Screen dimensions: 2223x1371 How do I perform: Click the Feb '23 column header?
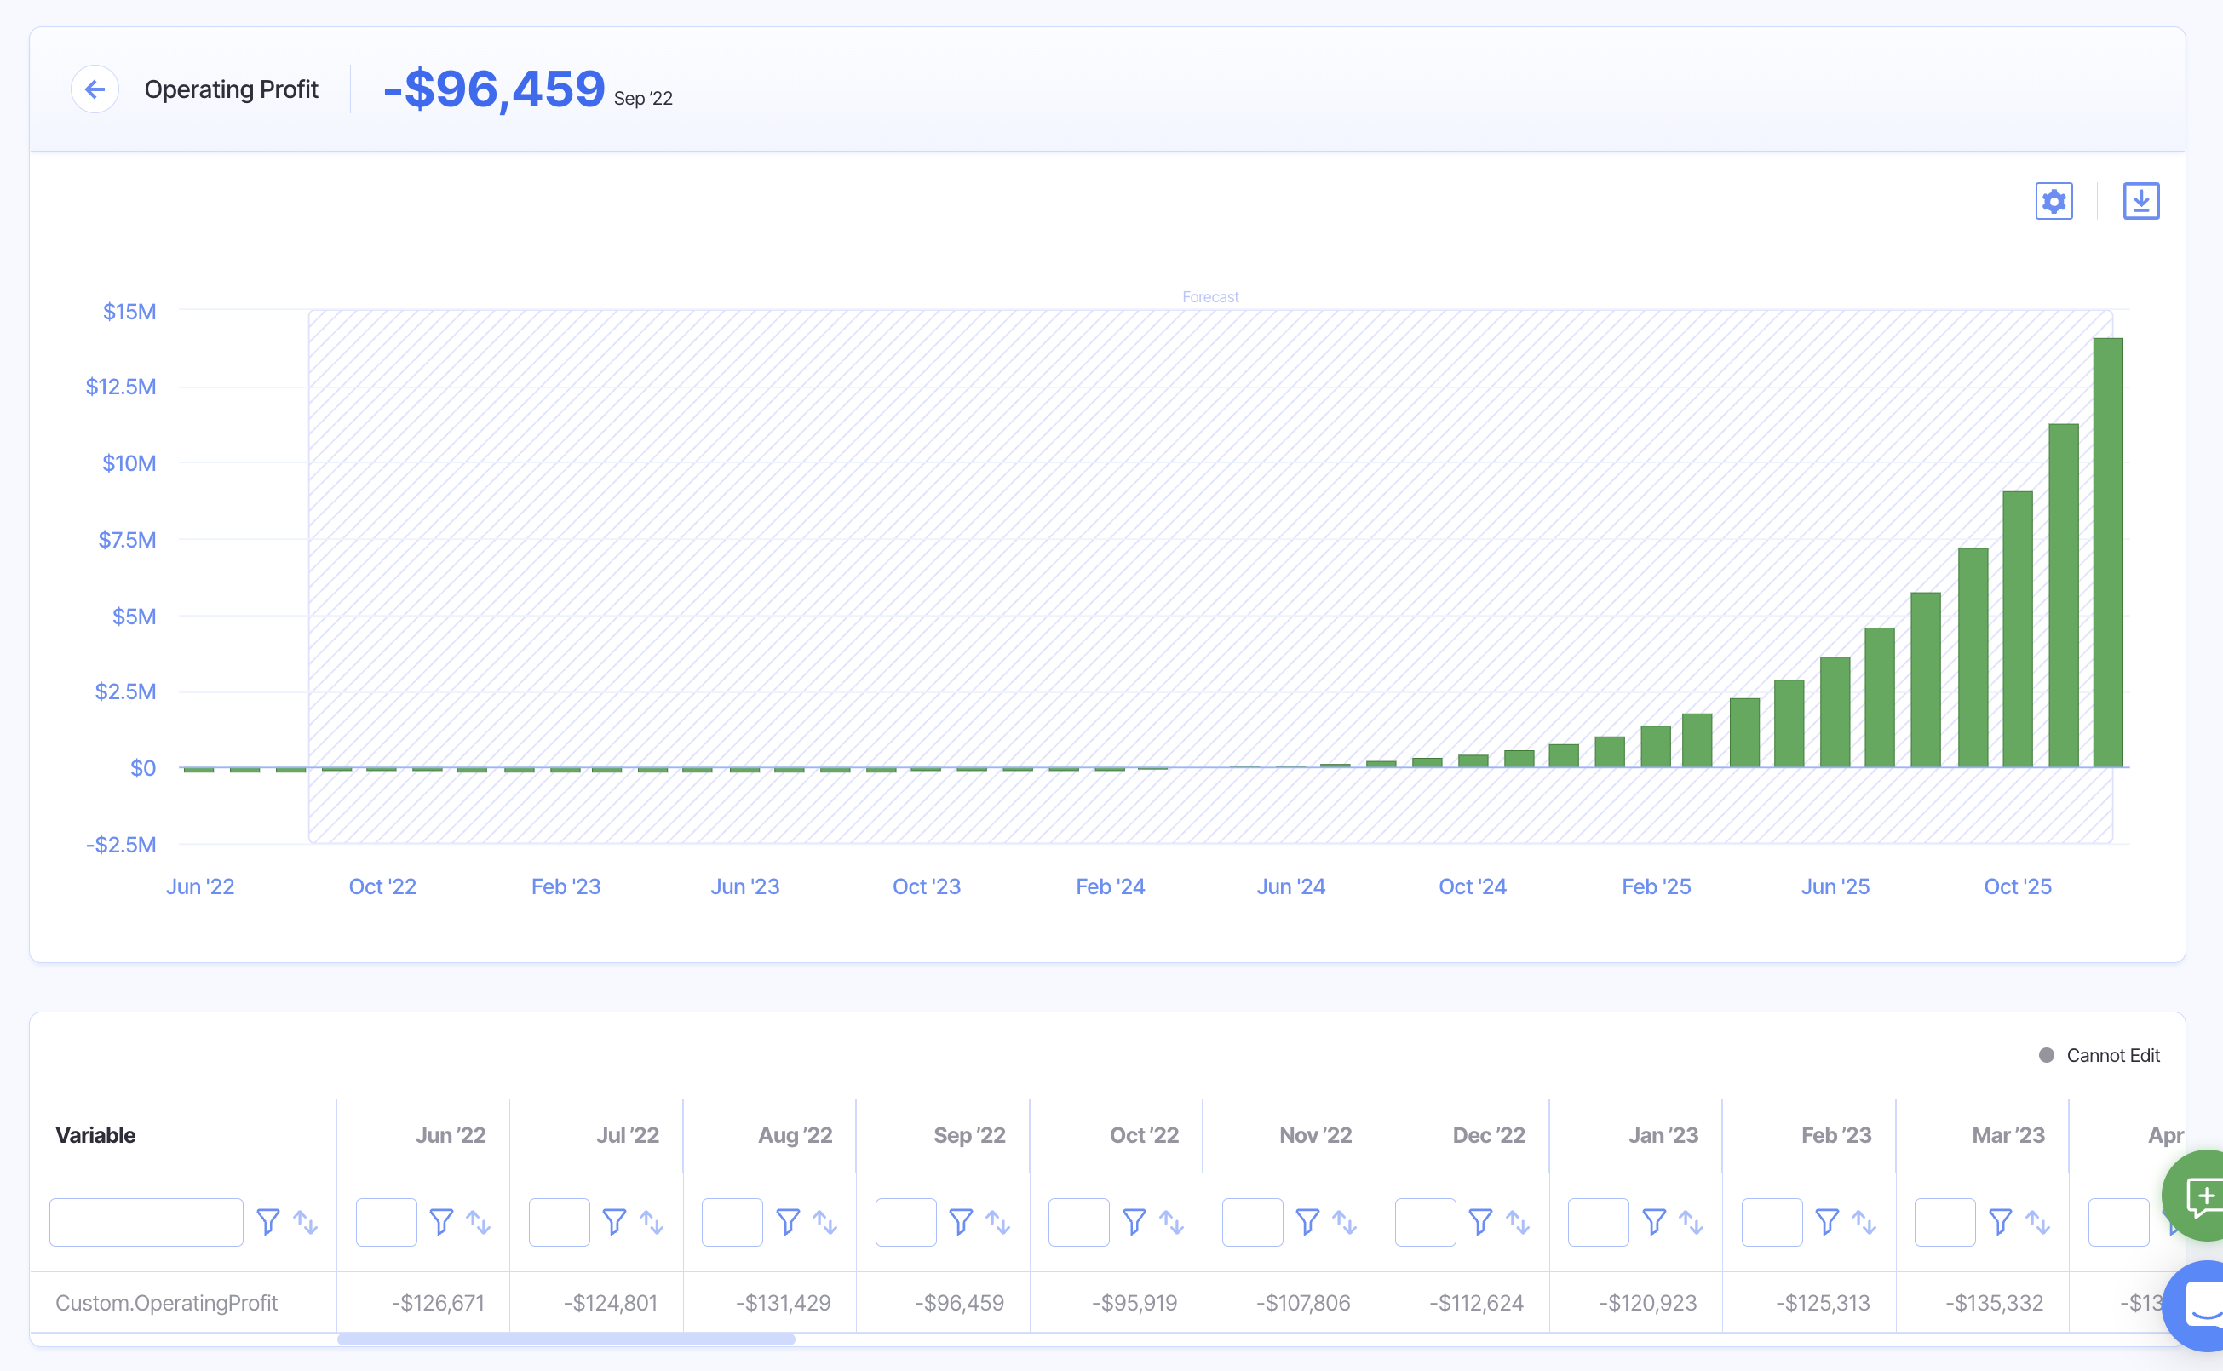(1835, 1134)
